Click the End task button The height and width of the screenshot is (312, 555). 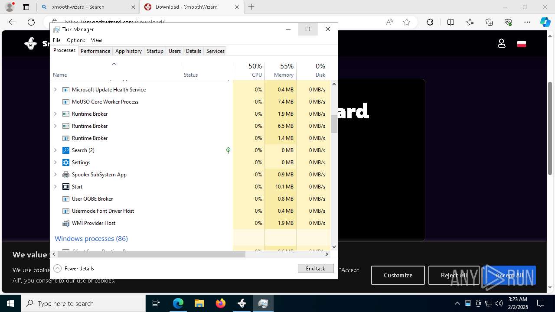pyautogui.click(x=316, y=269)
